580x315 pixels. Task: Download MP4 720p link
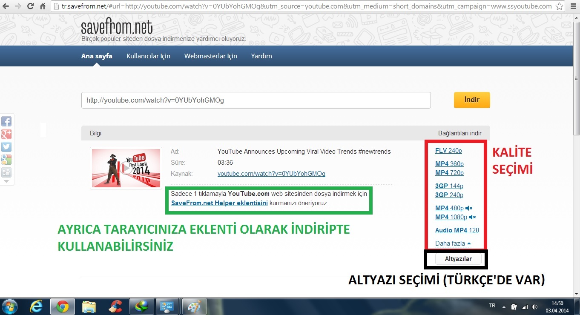[x=449, y=173]
